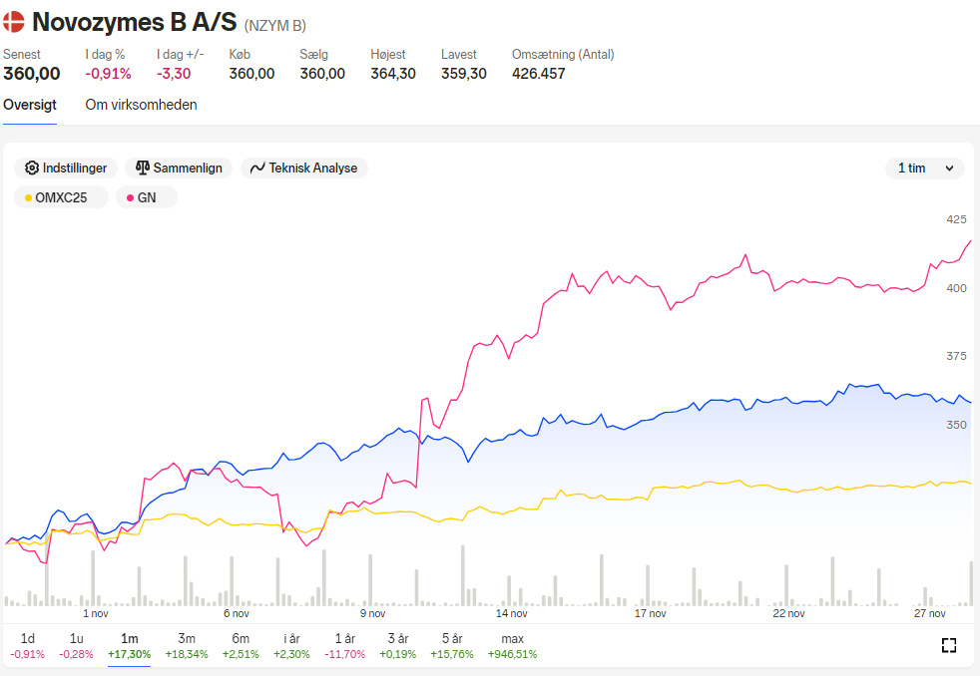The image size is (980, 676).
Task: Click the 6 nov date label
Action: (237, 613)
